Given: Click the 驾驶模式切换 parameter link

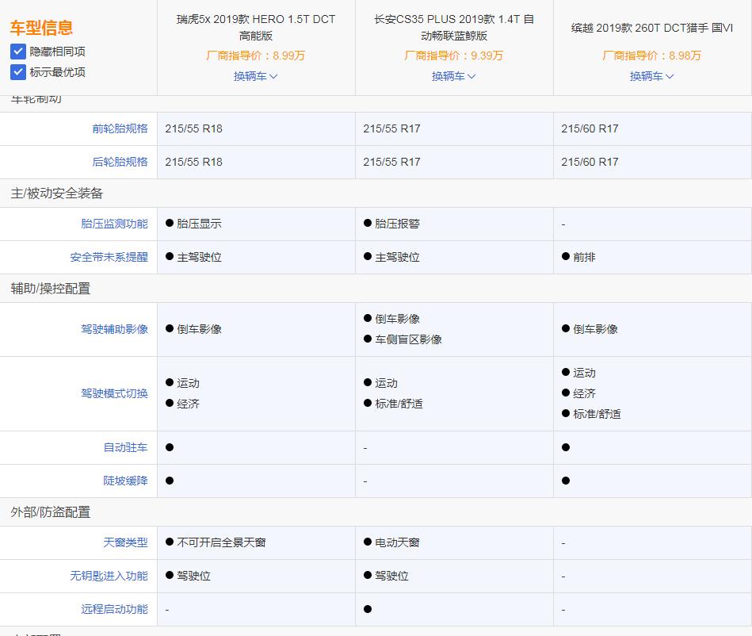Looking at the screenshot, I should pos(114,393).
